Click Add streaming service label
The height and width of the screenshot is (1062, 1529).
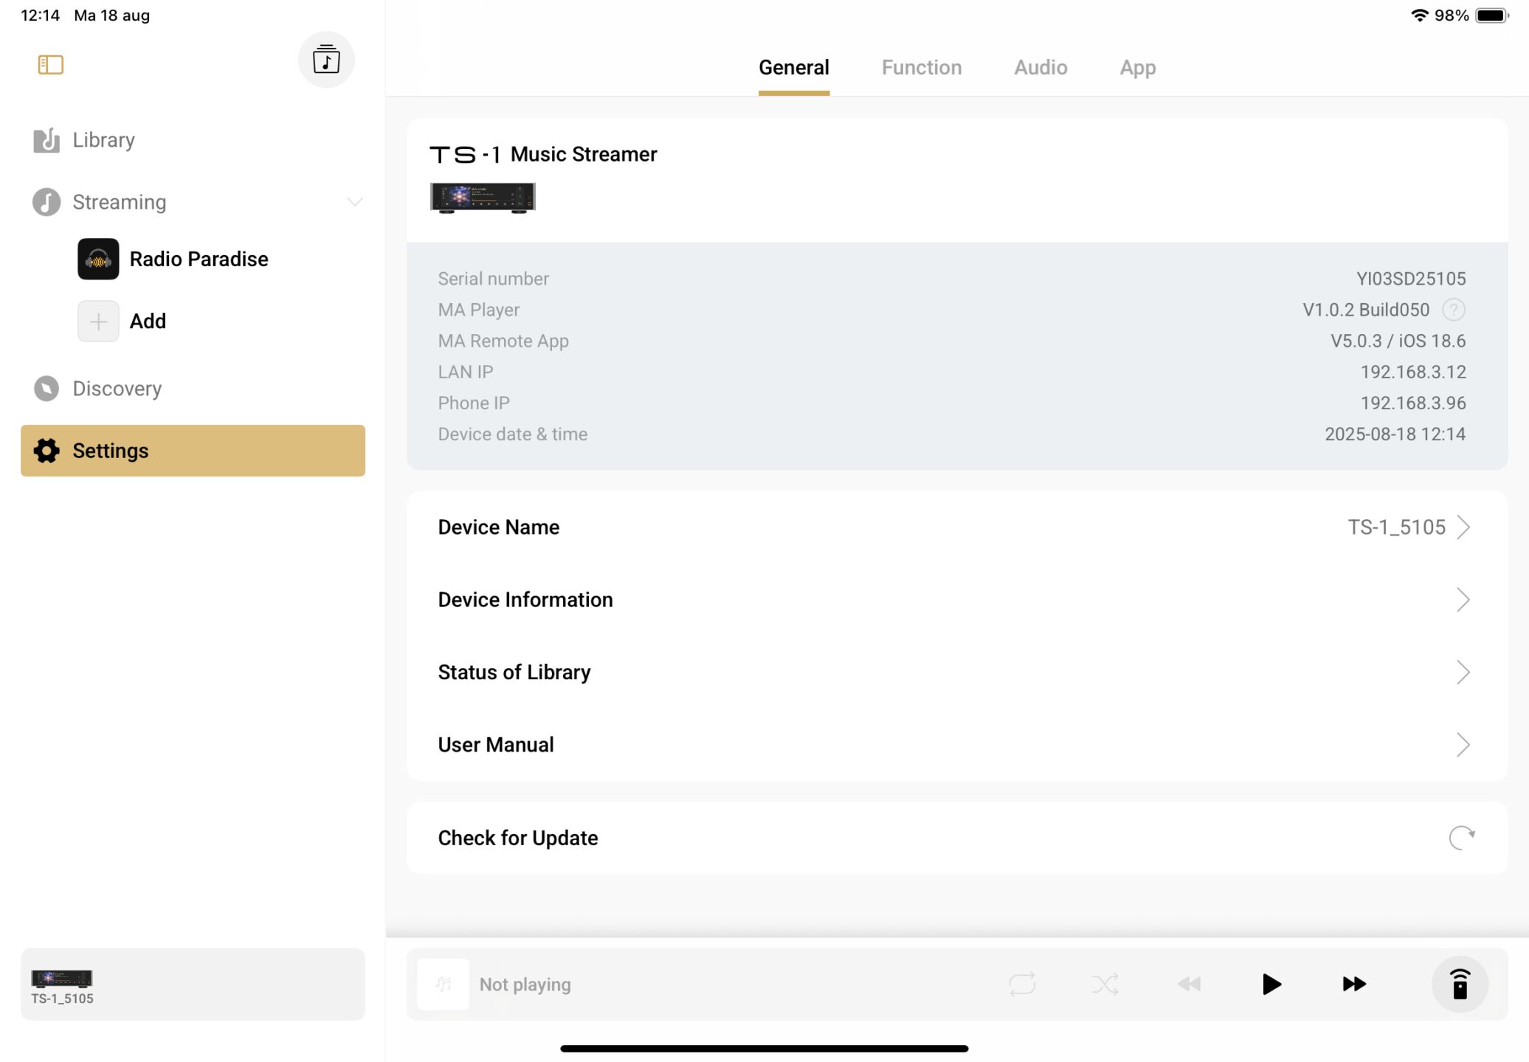click(148, 322)
